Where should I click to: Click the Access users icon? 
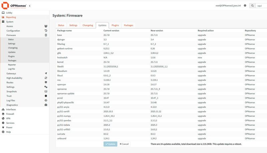click(x=46, y=26)
